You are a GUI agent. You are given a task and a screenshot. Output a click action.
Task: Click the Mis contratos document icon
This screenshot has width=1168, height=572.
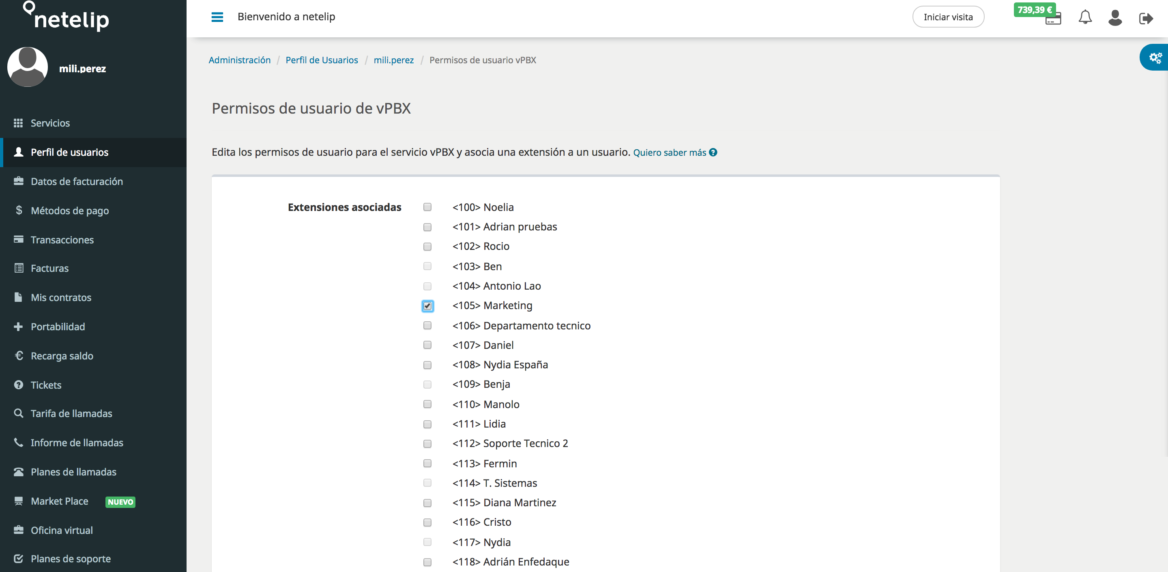click(x=18, y=297)
